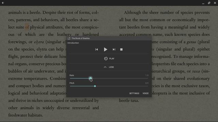Start reading aloud with the play button

click(x=106, y=49)
